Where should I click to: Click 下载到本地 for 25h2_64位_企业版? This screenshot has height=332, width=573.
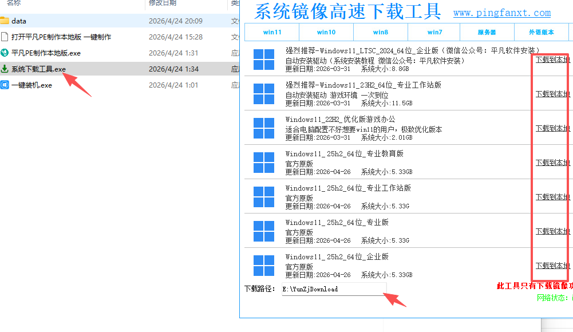coord(552,266)
